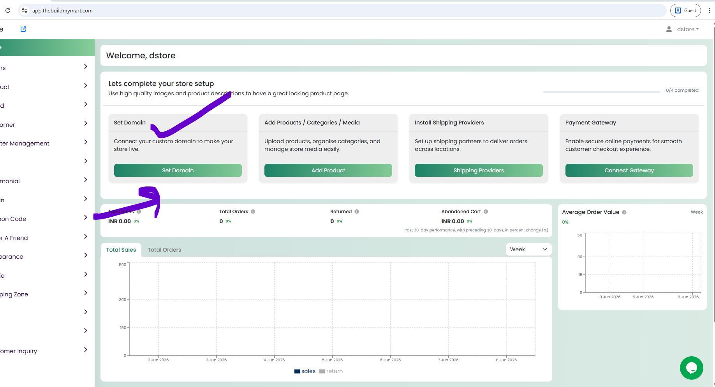
Task: Click the 'Install Shipping Providers' card title
Action: [449, 123]
